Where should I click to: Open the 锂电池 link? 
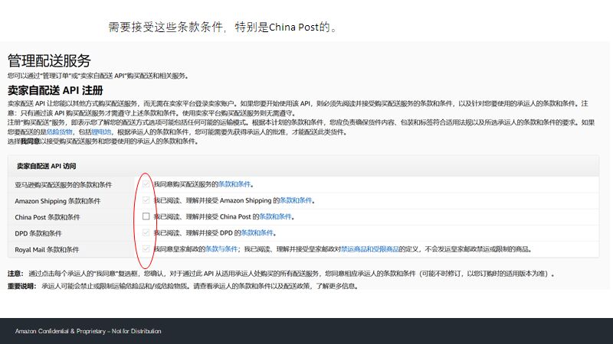tap(102, 131)
